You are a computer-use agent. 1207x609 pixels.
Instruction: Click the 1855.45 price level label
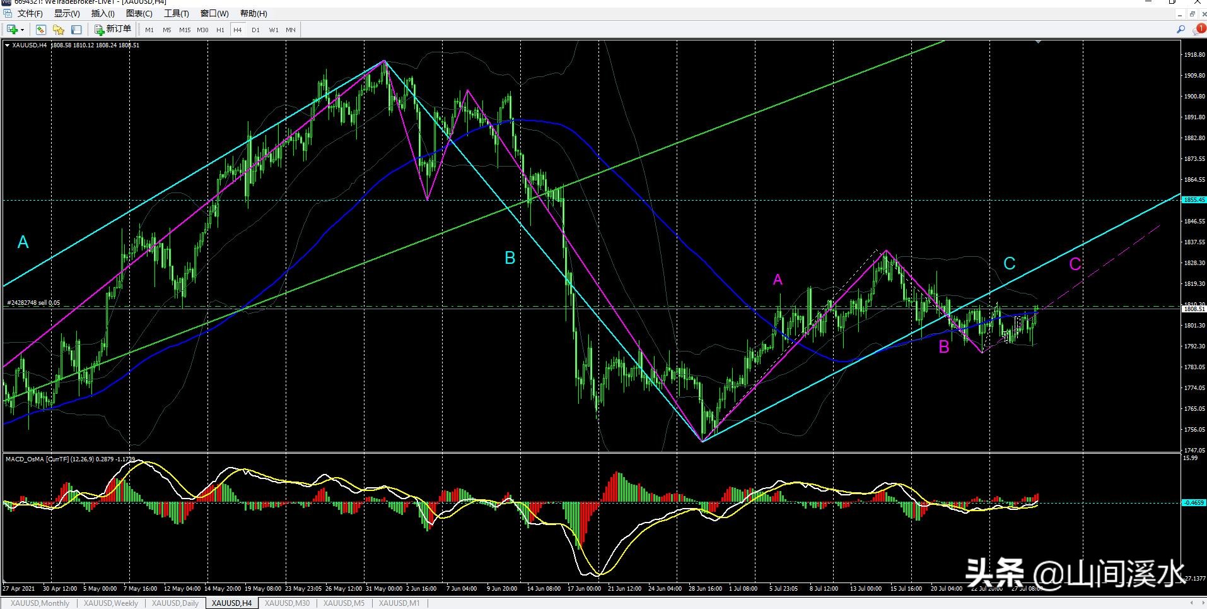pyautogui.click(x=1194, y=200)
